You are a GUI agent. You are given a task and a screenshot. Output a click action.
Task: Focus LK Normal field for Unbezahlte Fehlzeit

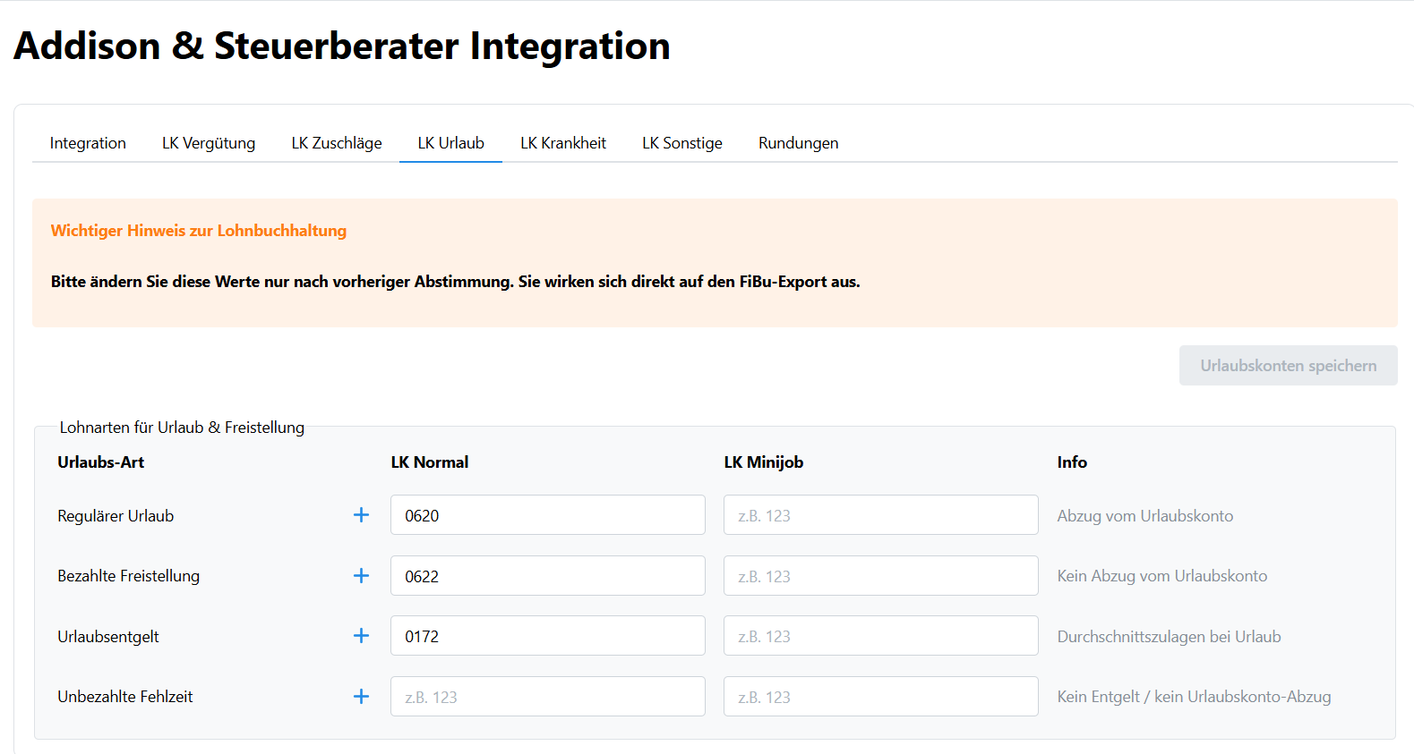548,697
